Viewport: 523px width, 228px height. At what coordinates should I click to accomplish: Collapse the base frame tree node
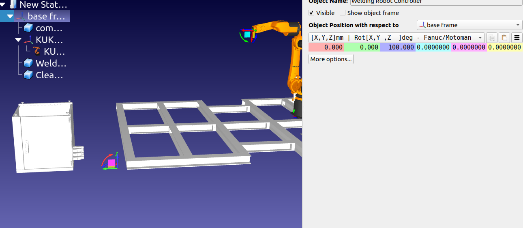[10, 16]
